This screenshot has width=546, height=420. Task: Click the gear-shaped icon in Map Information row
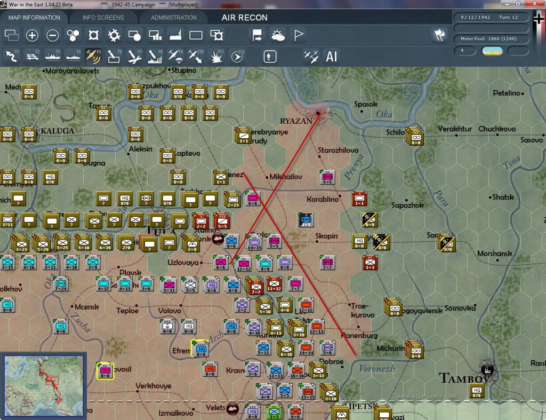tap(114, 35)
